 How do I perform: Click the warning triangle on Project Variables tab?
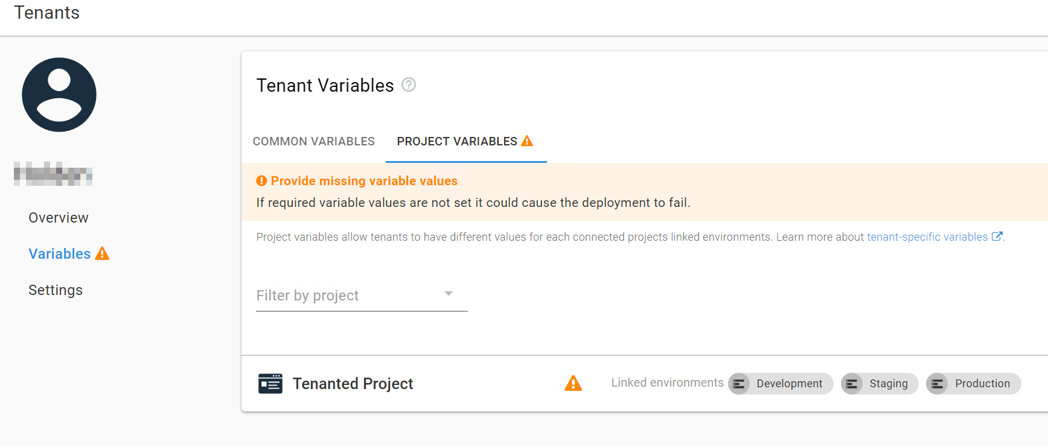527,141
